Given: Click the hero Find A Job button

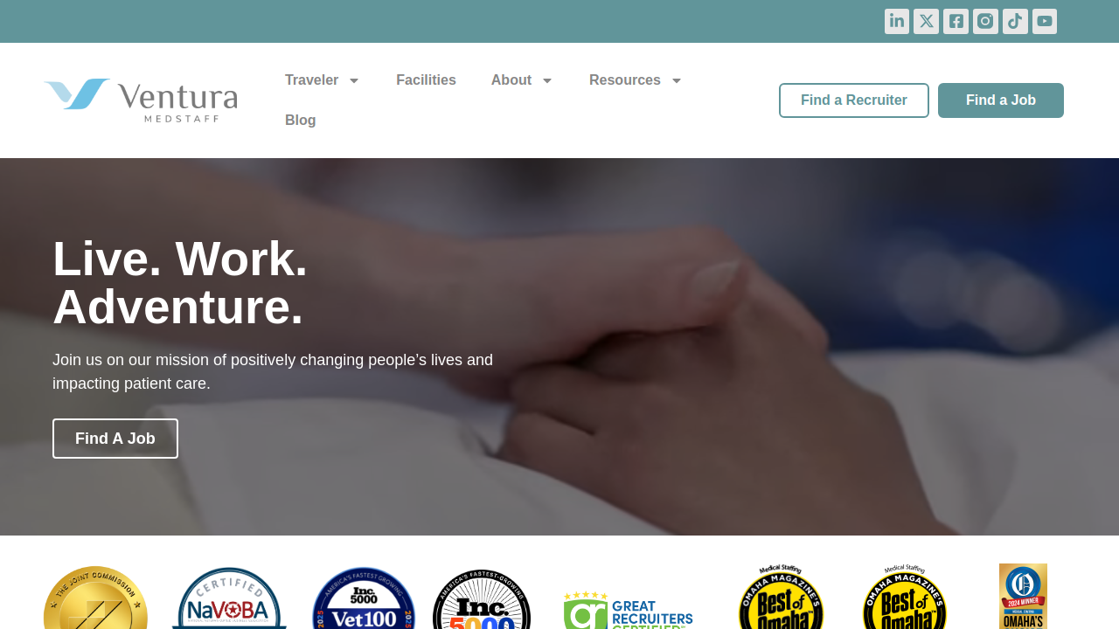Looking at the screenshot, I should [x=115, y=439].
